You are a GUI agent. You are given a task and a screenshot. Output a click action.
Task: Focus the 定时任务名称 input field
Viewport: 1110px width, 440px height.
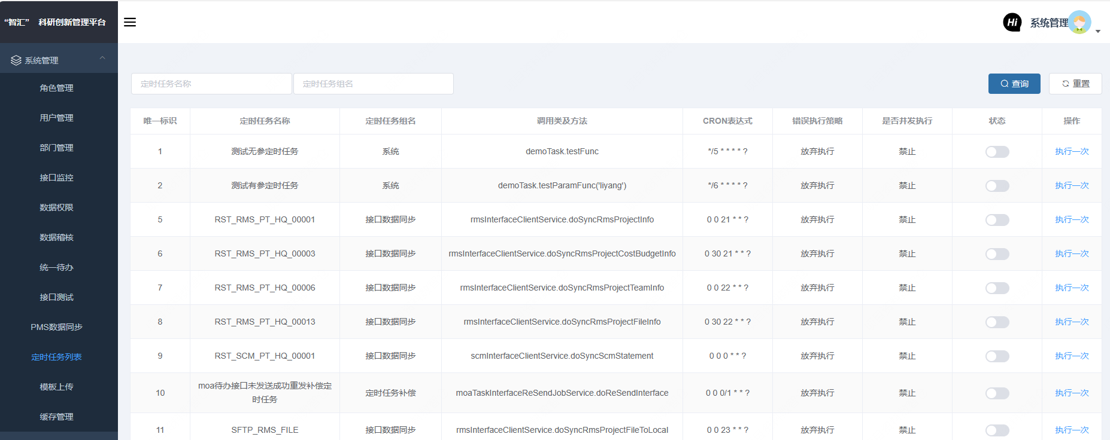(x=211, y=84)
